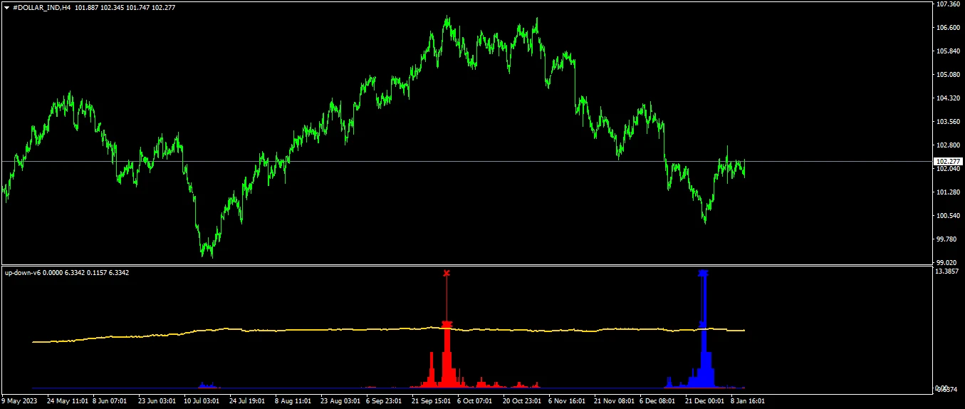Select the 21 Dec 00:01 time label
Viewport: 965px width, 409px height.
click(705, 401)
